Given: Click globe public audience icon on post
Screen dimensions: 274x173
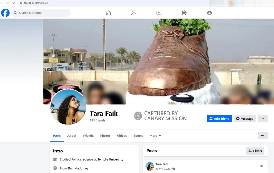Looking at the screenshot, I should (x=174, y=169).
